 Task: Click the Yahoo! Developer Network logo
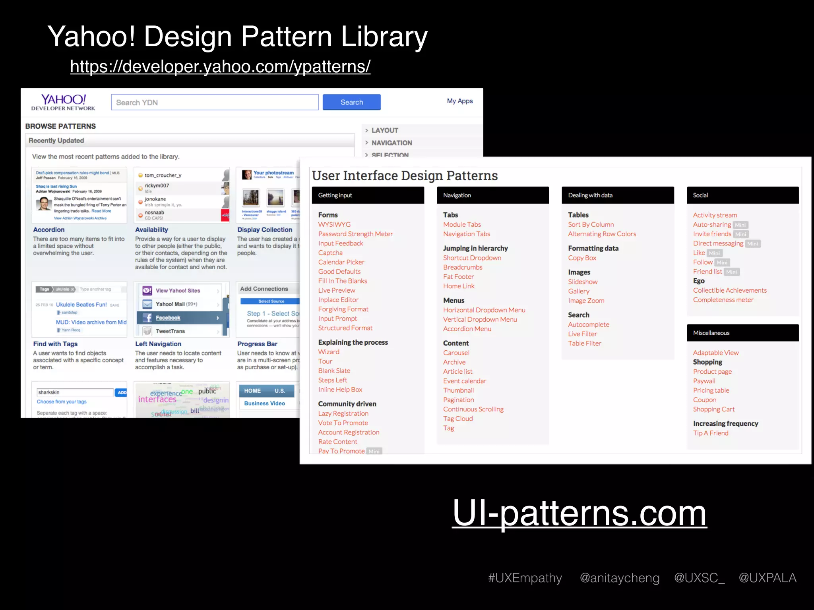63,102
